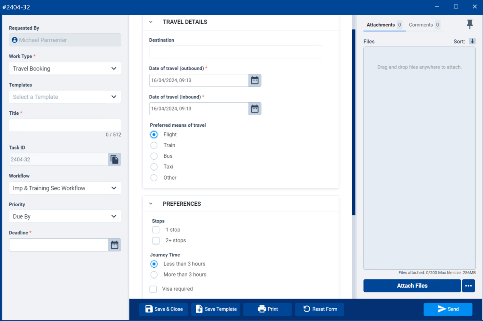Screen dimensions: 483x321
Task: Open the calendar picker for outbound travel date
Action: [255, 80]
